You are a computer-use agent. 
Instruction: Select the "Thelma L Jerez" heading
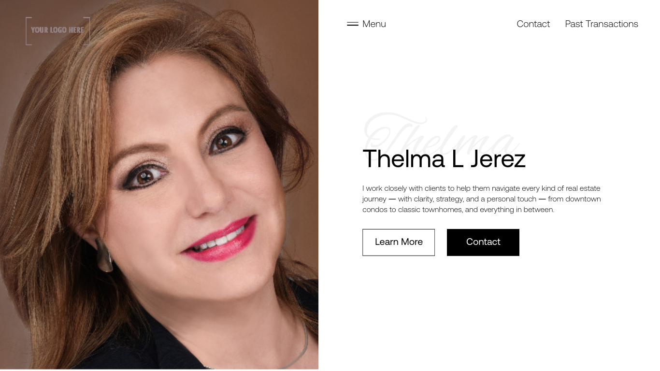click(x=444, y=158)
